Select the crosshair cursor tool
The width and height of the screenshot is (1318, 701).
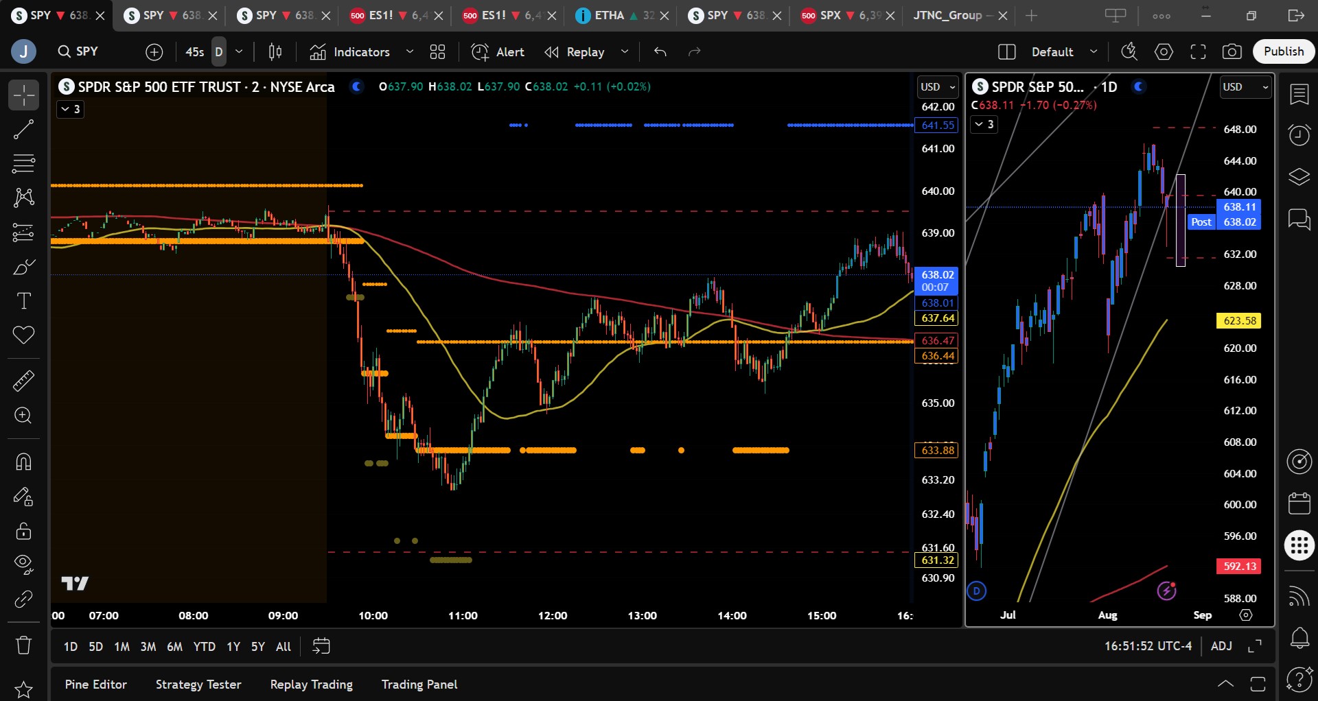(x=23, y=95)
